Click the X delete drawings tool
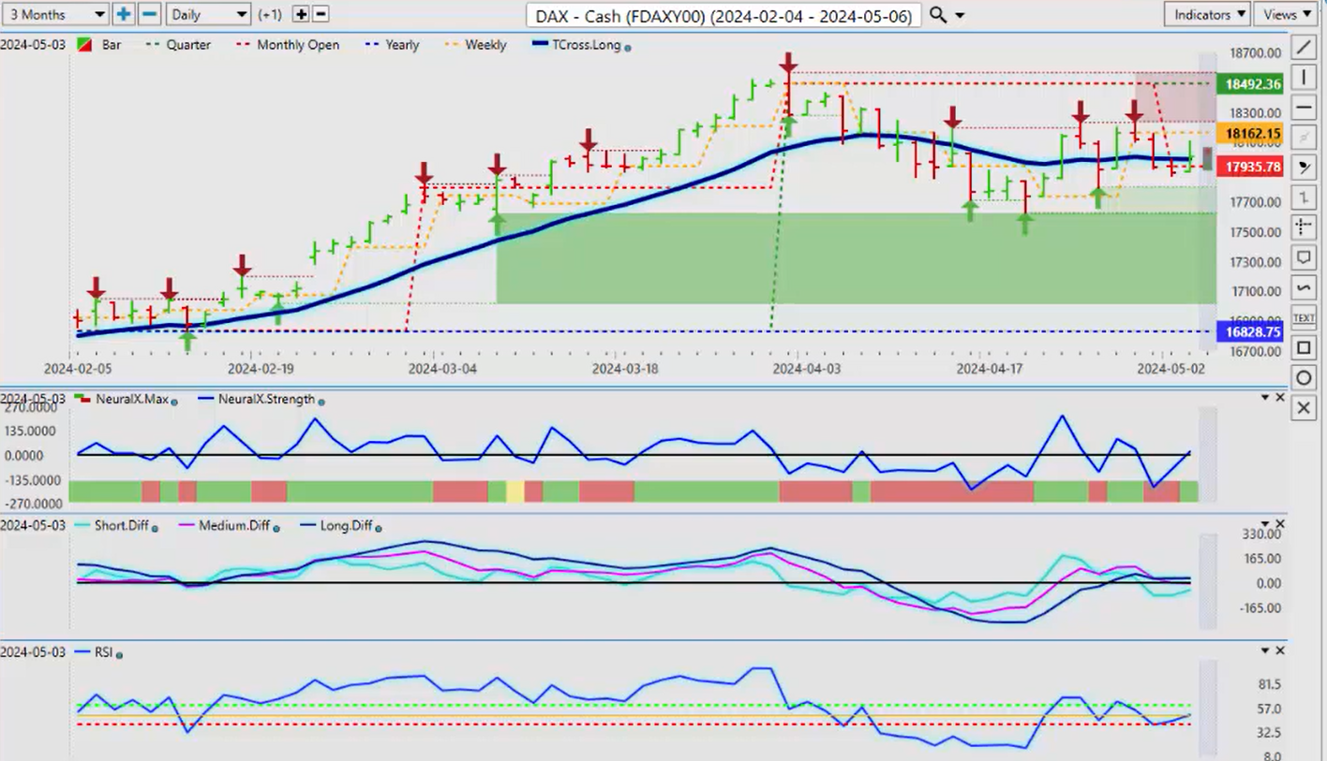 point(1304,408)
